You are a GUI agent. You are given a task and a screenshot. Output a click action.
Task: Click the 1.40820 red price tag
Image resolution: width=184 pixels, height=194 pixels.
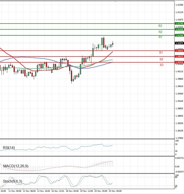pos(179,51)
